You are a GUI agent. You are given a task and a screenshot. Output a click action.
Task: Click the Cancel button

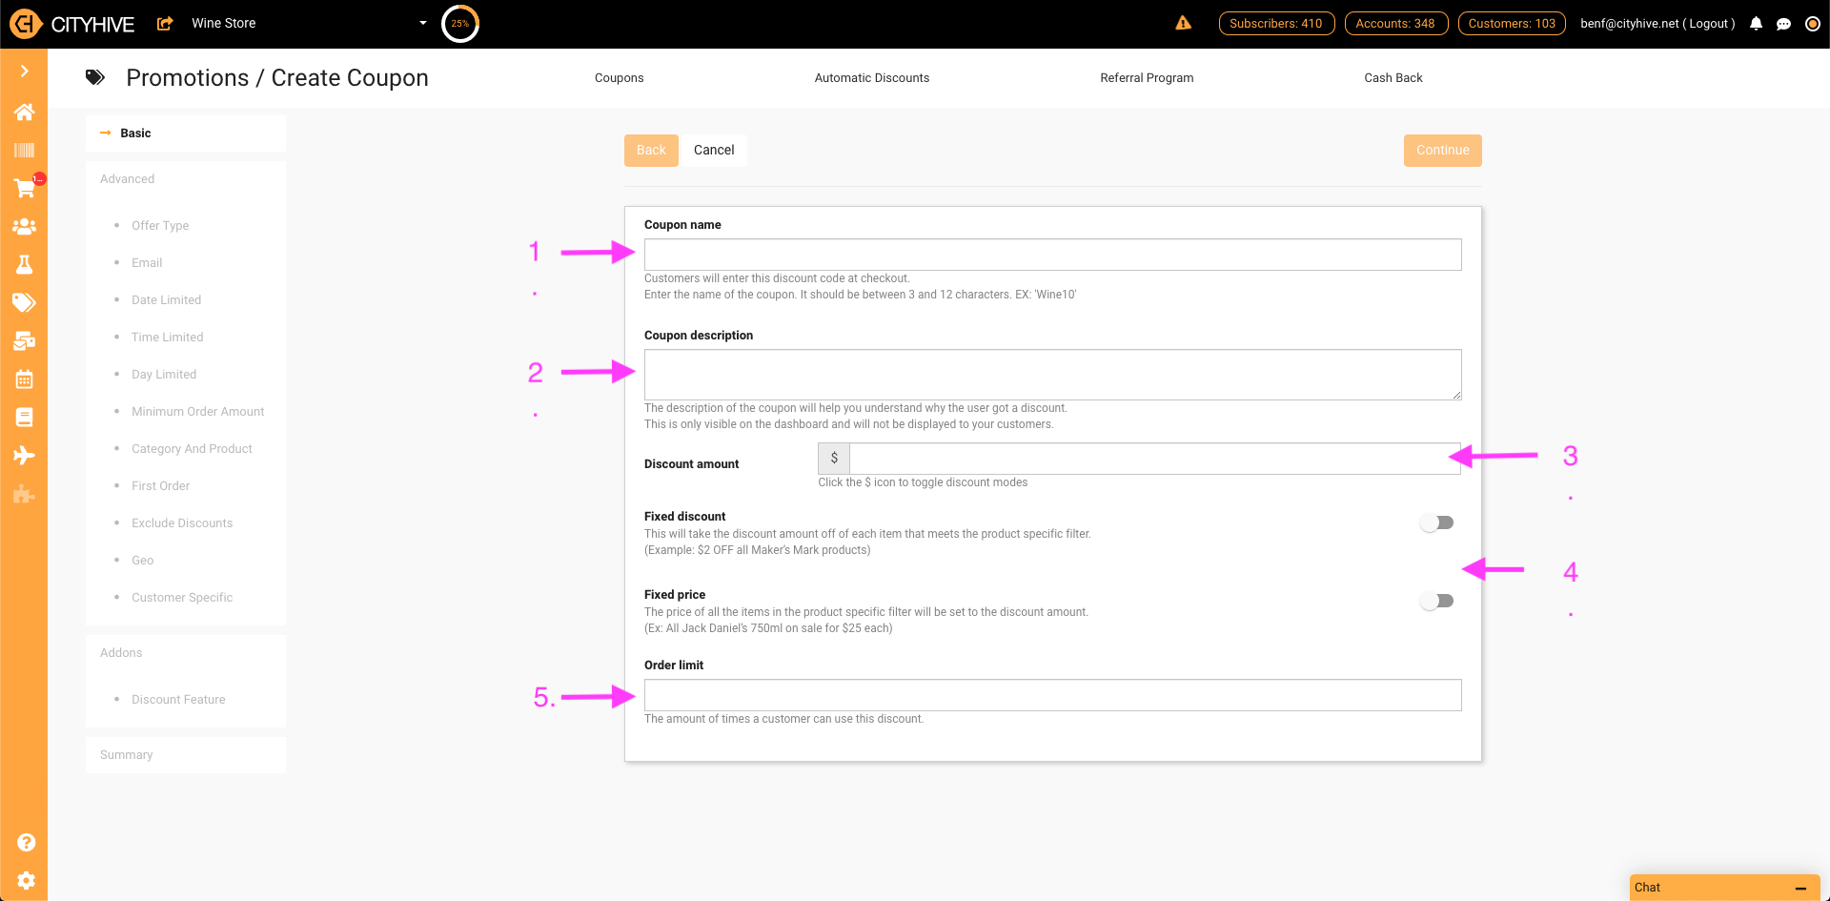(x=714, y=151)
